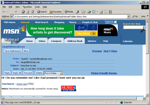
Task: Click the Print icon in toolbar
Action: click(89, 12)
